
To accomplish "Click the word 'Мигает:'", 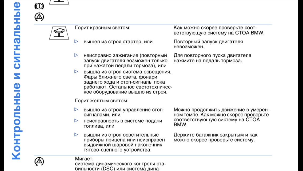I will [84, 159].
